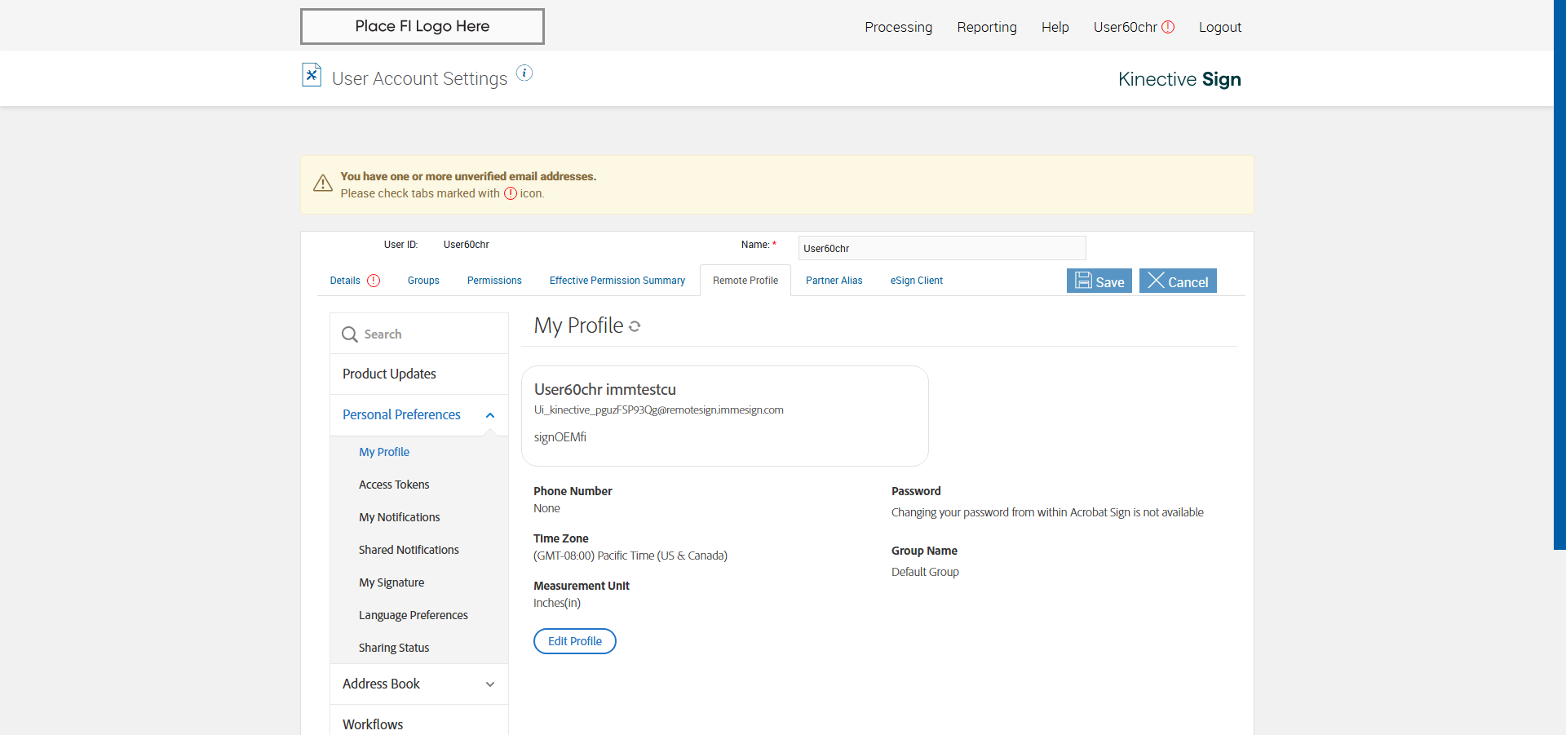Expand the Address Book section

point(489,684)
